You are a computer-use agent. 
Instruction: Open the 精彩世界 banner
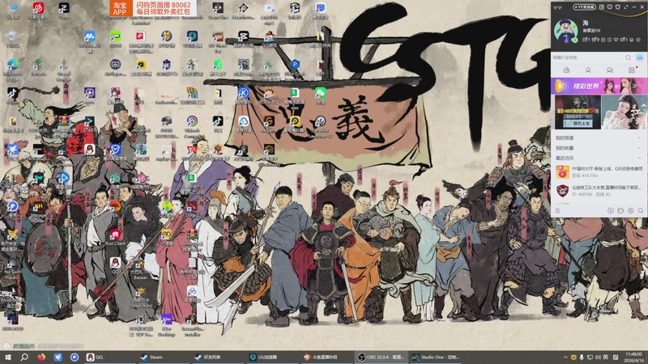point(599,86)
